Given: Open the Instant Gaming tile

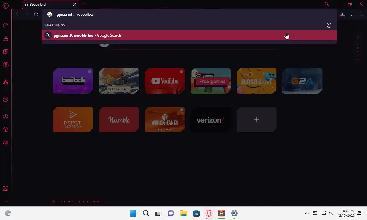Looking at the screenshot, I should 73,119.
